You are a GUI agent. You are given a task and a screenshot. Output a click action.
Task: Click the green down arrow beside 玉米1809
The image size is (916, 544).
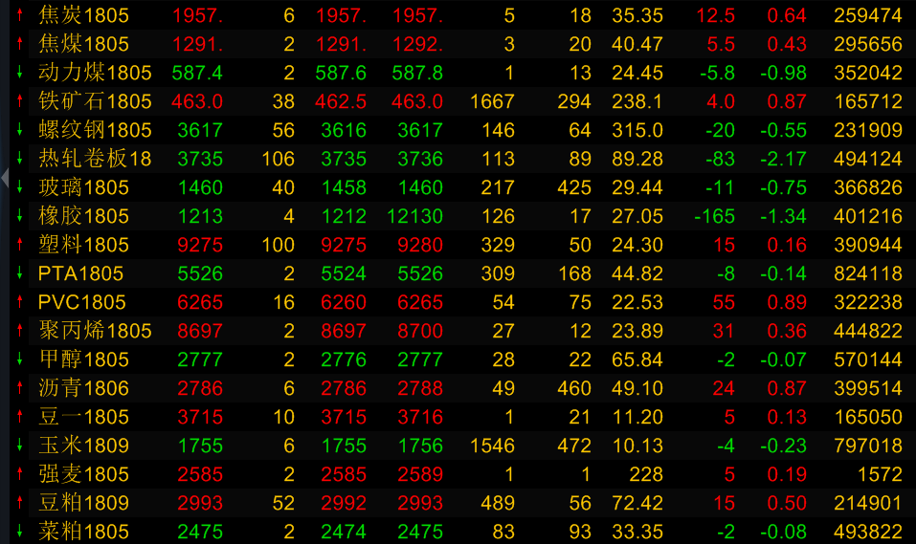[20, 446]
